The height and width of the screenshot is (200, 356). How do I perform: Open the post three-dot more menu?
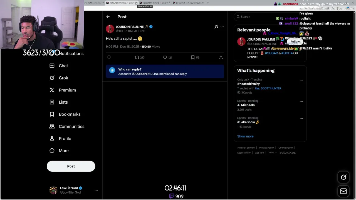point(222,27)
